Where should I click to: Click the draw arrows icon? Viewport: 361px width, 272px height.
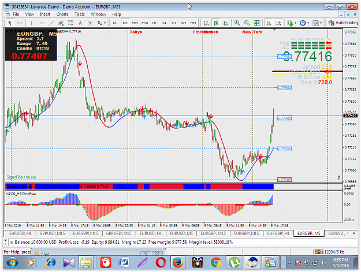[x=100, y=23]
